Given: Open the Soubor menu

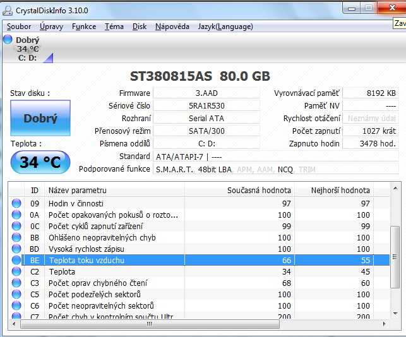Looking at the screenshot, I should (x=18, y=27).
